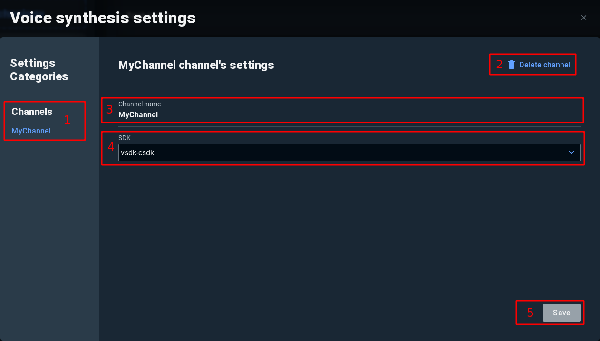The height and width of the screenshot is (341, 600).
Task: Expand the SDK list via chevron arrow
Action: (571, 152)
